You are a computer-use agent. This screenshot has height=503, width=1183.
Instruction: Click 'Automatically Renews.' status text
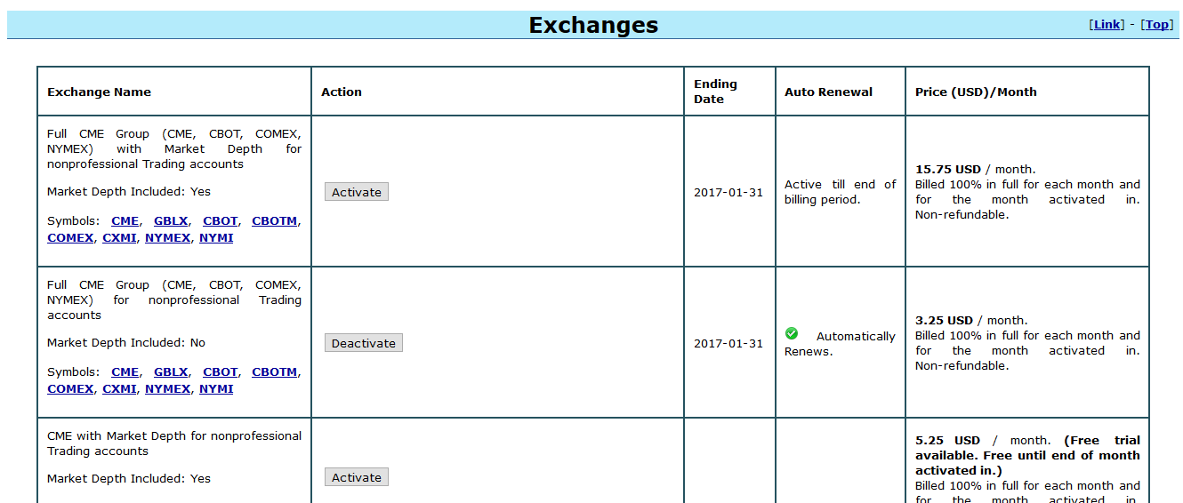point(841,343)
